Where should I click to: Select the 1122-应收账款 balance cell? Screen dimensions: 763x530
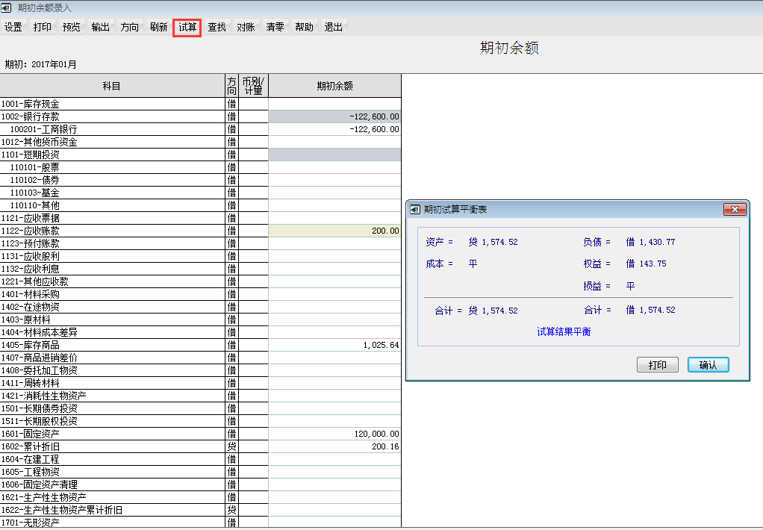pyautogui.click(x=334, y=231)
